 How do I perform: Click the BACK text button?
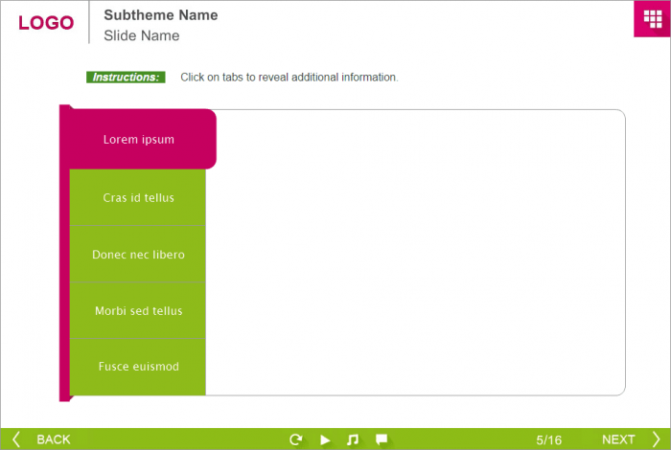click(x=54, y=439)
